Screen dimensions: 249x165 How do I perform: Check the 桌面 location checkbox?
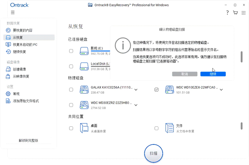(x=71, y=128)
